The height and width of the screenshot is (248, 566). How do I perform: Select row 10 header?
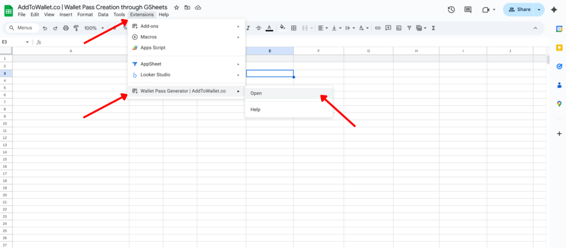pos(5,123)
